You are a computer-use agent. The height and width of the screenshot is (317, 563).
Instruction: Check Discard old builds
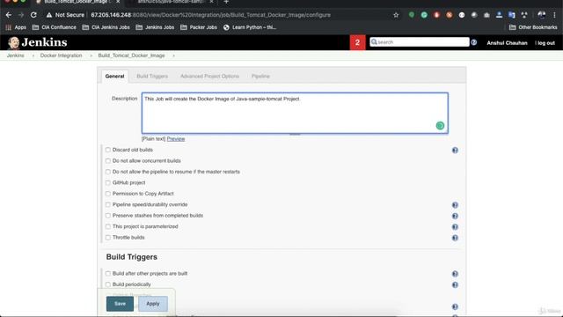click(x=108, y=150)
